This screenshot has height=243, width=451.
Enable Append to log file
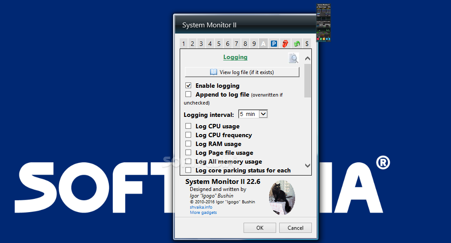click(x=189, y=94)
